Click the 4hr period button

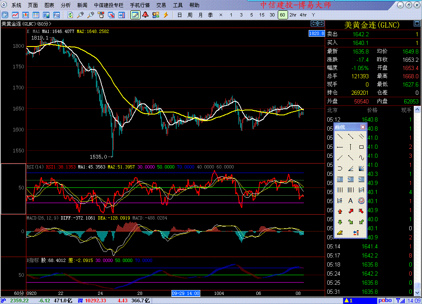303,15
